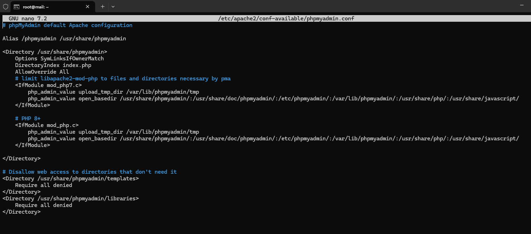Click the IfModule mod_php7.c line
This screenshot has width=531, height=234.
pyautogui.click(x=48, y=85)
